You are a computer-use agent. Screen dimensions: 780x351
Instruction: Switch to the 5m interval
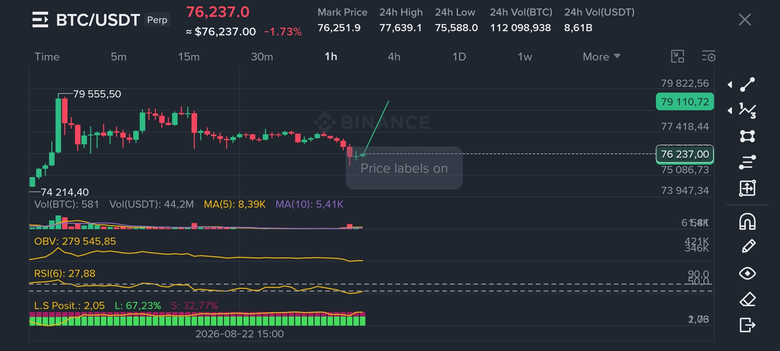point(119,57)
